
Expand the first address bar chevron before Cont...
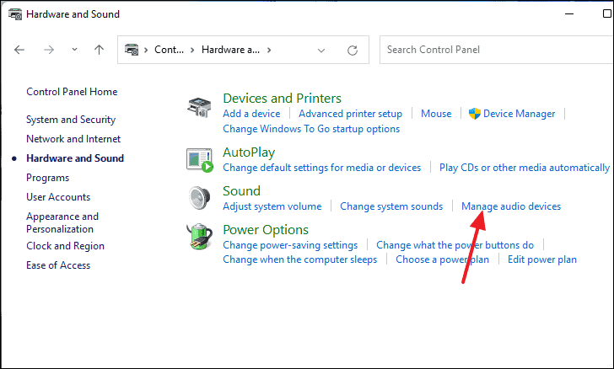(146, 50)
